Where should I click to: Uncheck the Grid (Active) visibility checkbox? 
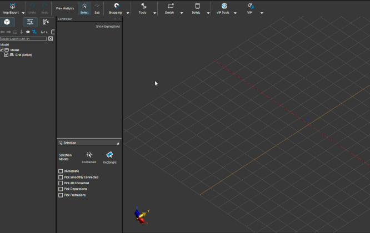[x=6, y=54]
